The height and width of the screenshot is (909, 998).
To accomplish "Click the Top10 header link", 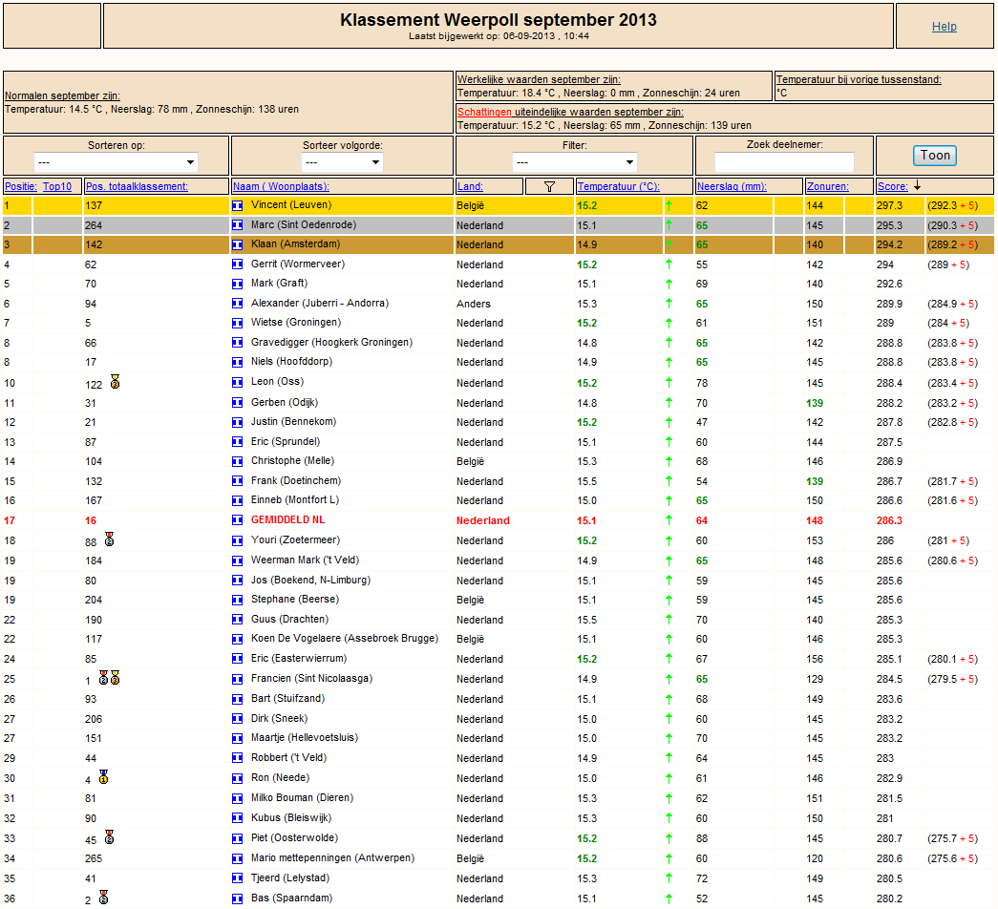I will pyautogui.click(x=57, y=186).
